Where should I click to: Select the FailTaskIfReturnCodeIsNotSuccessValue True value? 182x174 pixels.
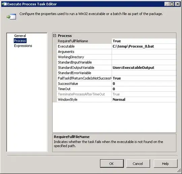[144, 78]
